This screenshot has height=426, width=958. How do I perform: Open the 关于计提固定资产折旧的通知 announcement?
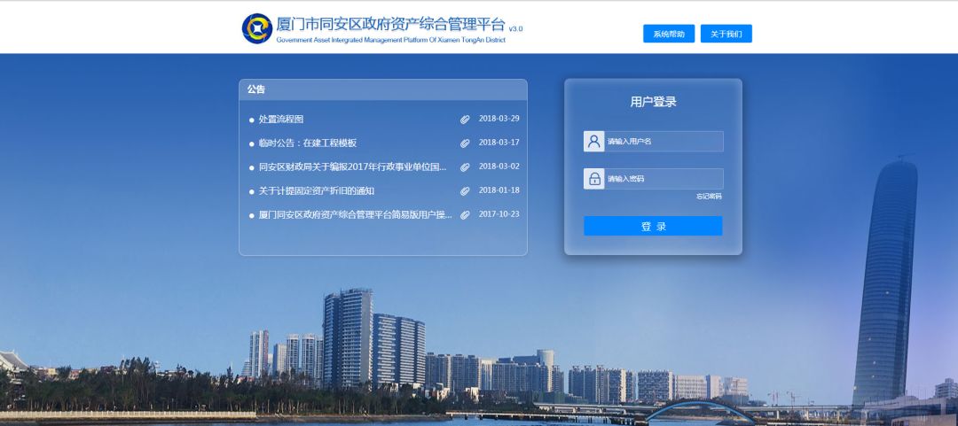pyautogui.click(x=316, y=190)
